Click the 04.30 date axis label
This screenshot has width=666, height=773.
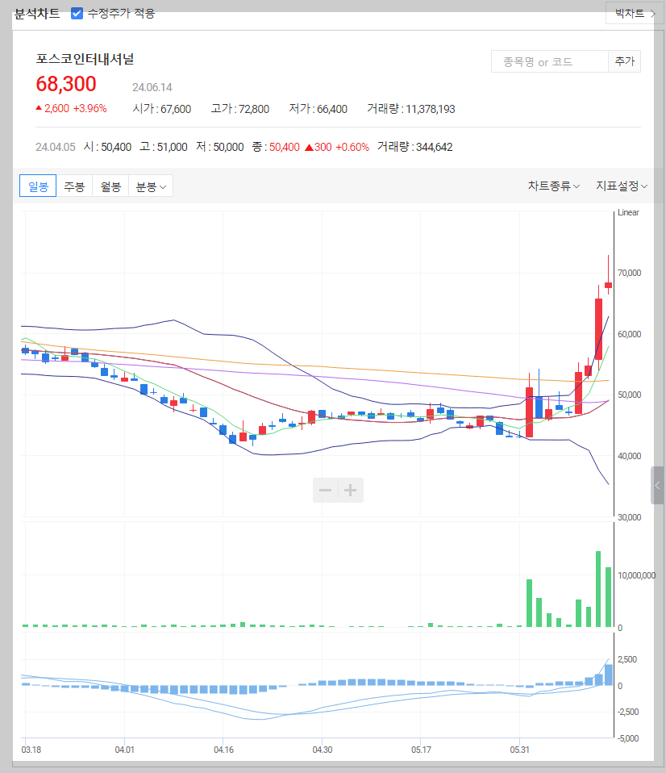pos(323,750)
